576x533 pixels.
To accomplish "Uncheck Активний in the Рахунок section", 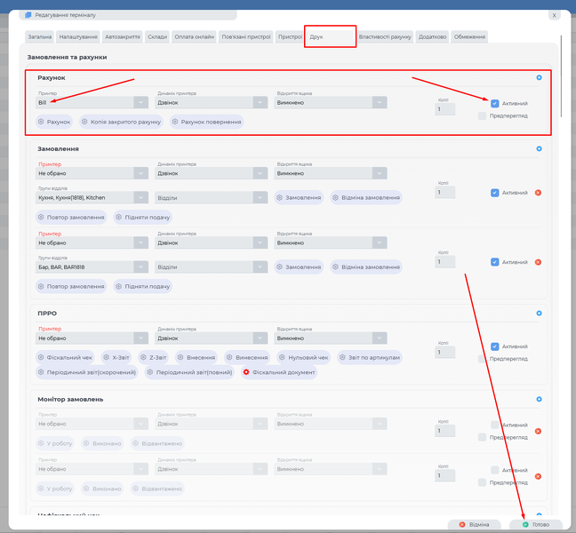I will coord(495,103).
